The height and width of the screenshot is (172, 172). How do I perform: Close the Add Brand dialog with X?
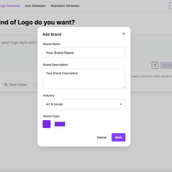click(x=124, y=34)
